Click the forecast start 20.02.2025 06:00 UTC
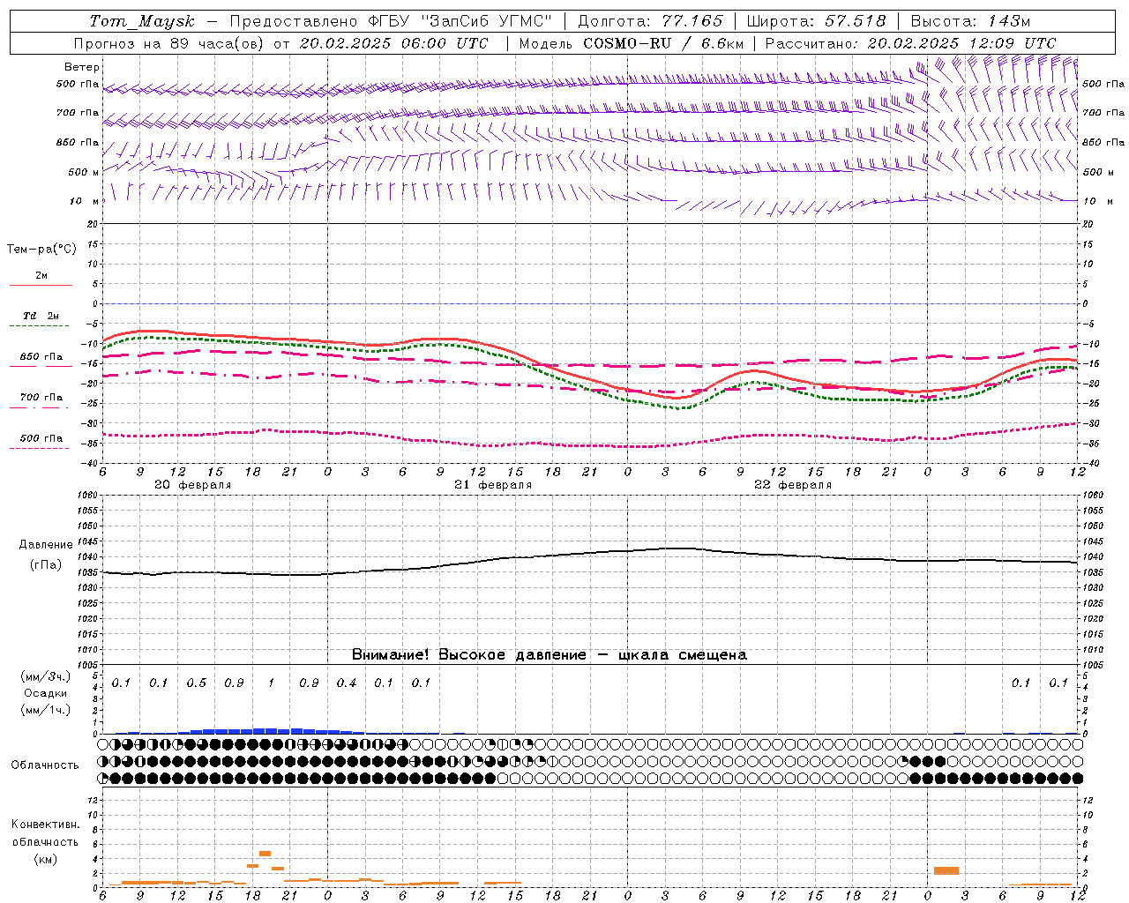Viewport: 1129px width, 903px height. pyautogui.click(x=393, y=43)
